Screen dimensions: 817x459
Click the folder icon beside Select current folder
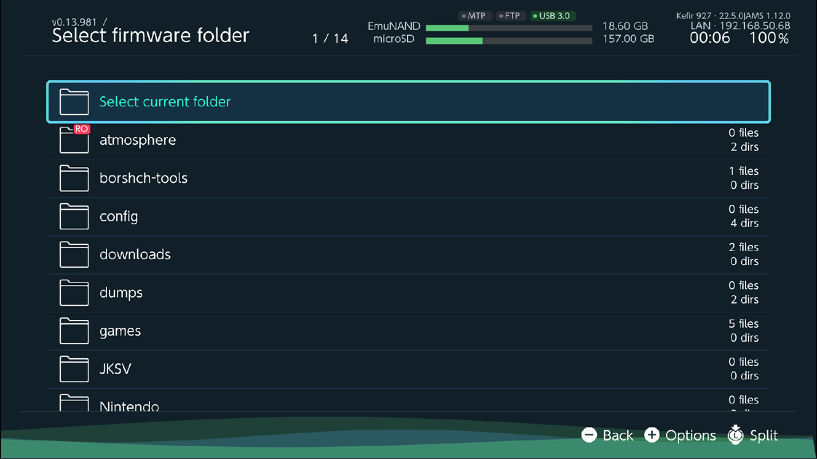click(74, 101)
